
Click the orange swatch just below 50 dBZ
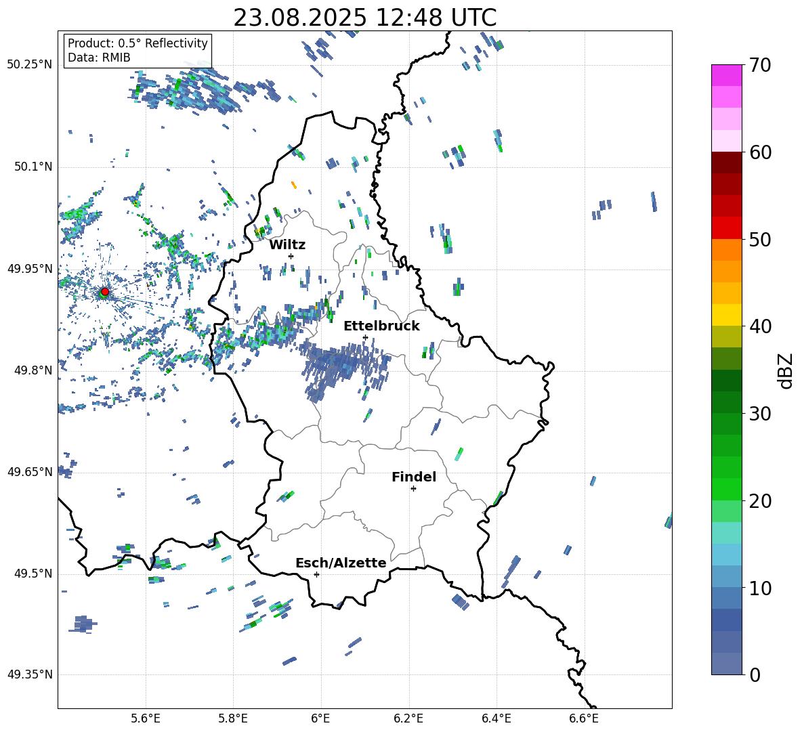(x=726, y=250)
